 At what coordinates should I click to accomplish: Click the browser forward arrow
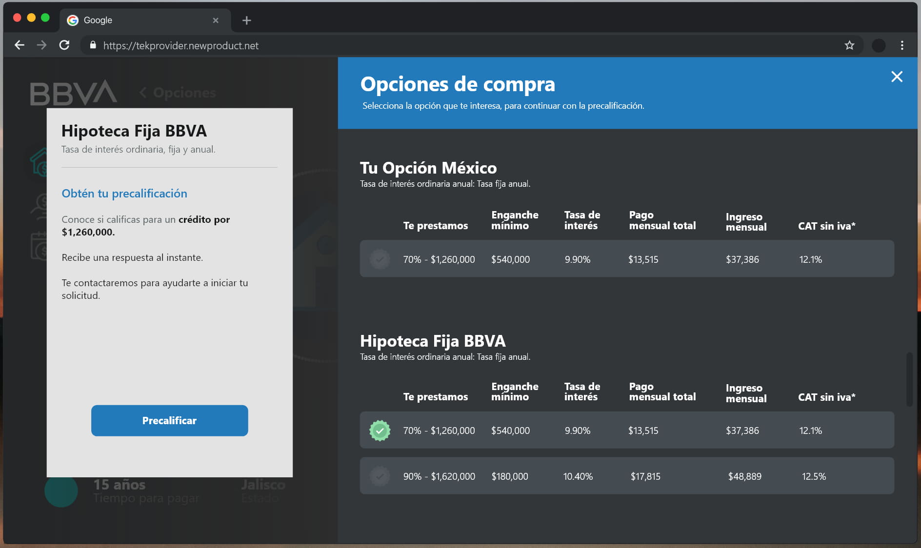[x=42, y=45]
